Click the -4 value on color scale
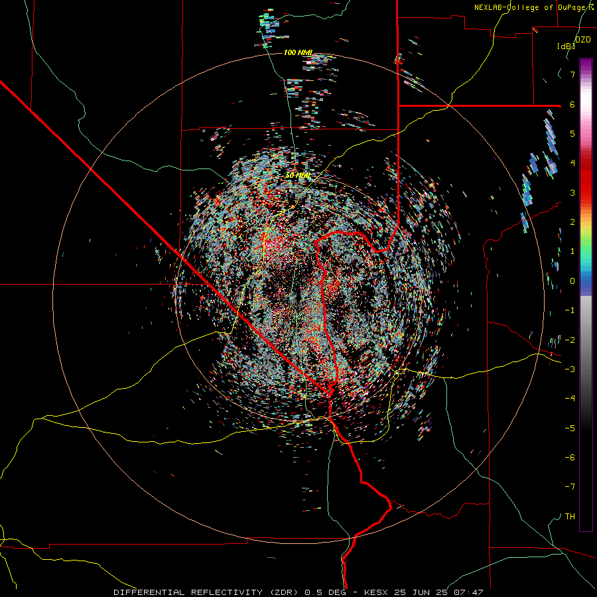The width and height of the screenshot is (597, 597). click(x=570, y=399)
